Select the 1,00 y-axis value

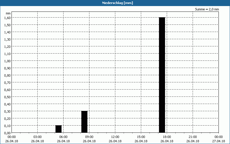pos(7,61)
